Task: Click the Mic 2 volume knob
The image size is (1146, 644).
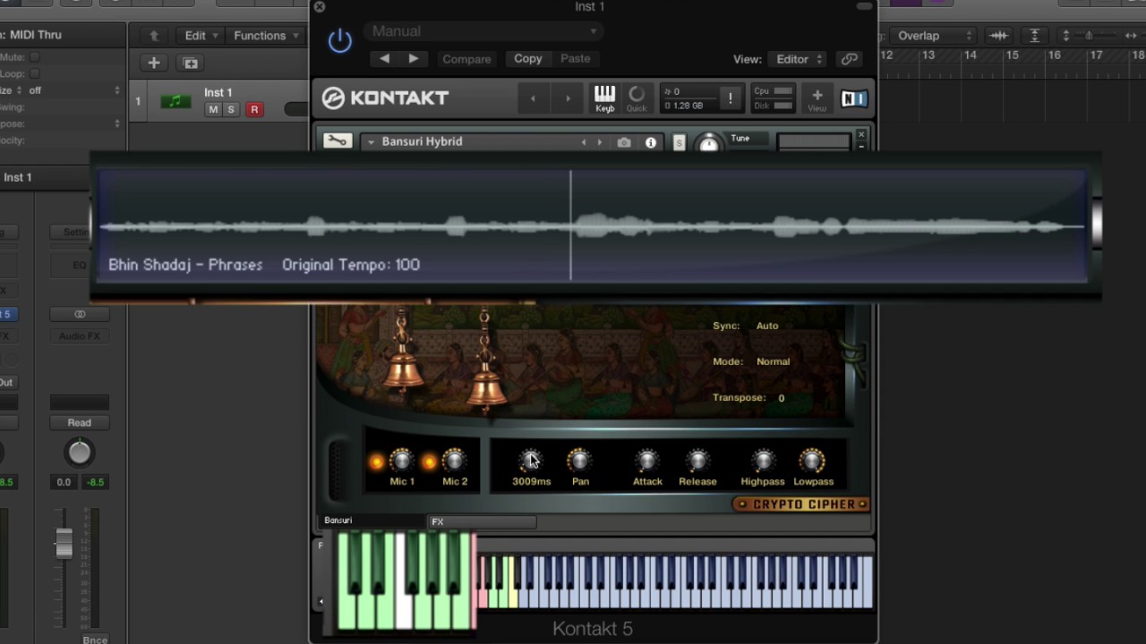Action: pyautogui.click(x=455, y=461)
